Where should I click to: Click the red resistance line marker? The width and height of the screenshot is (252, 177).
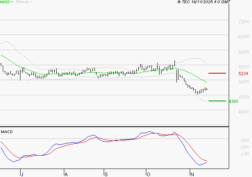(x=217, y=73)
